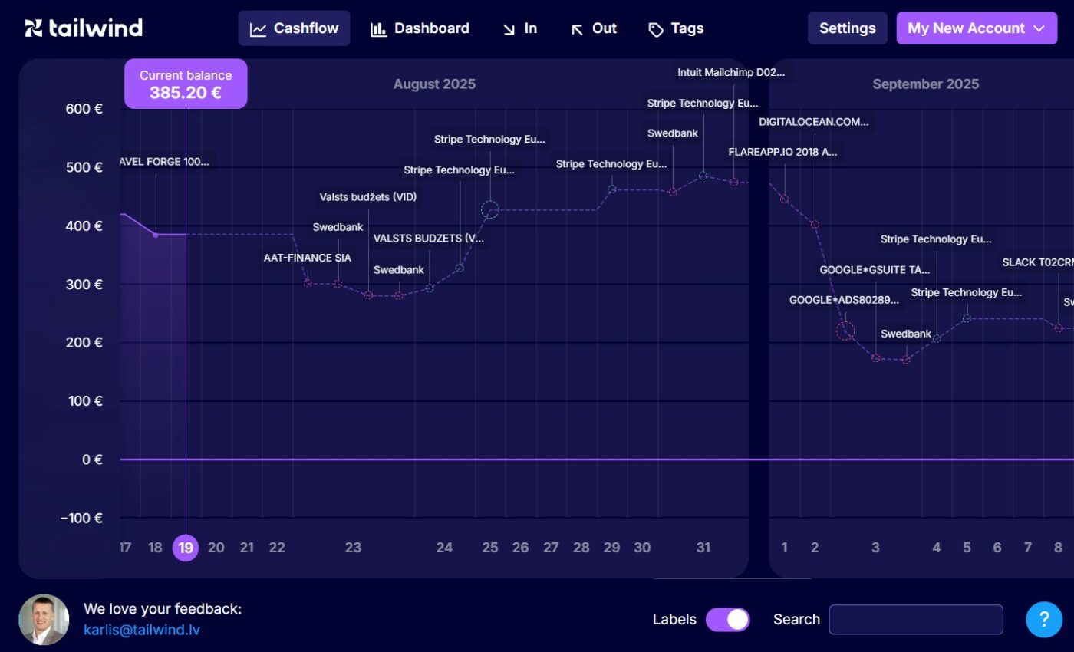Click the September 2025 month heading
The height and width of the screenshot is (652, 1074).
pos(925,84)
